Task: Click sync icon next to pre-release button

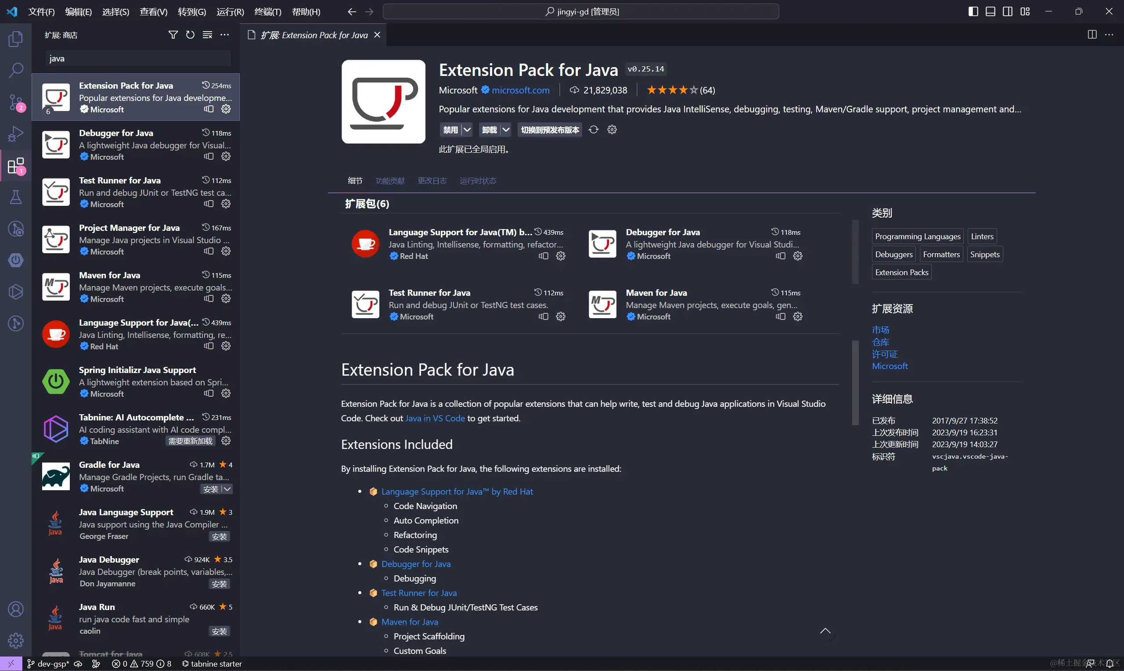Action: 594,130
